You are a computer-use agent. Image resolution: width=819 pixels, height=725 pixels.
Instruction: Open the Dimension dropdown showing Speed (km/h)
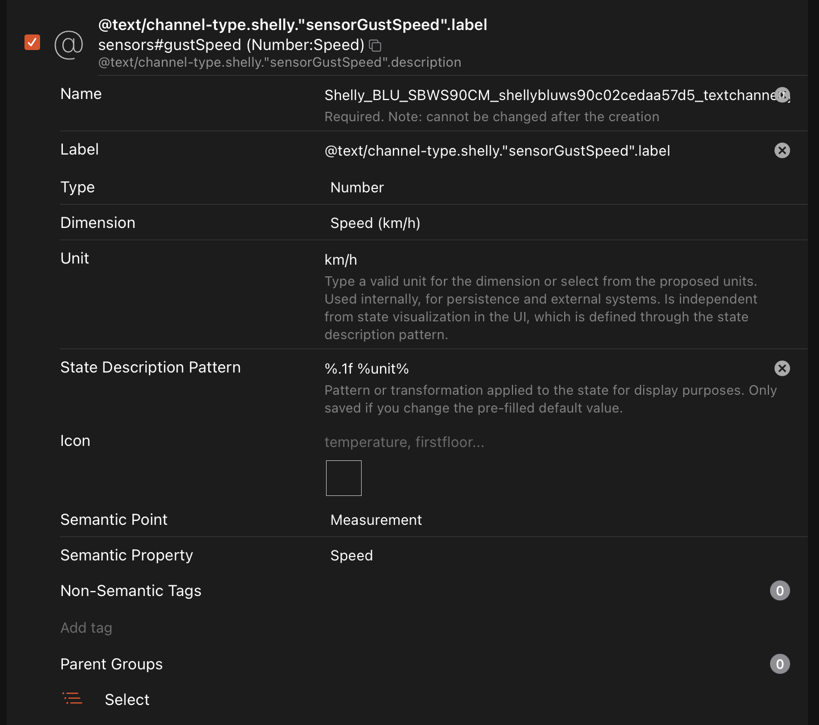coord(556,223)
